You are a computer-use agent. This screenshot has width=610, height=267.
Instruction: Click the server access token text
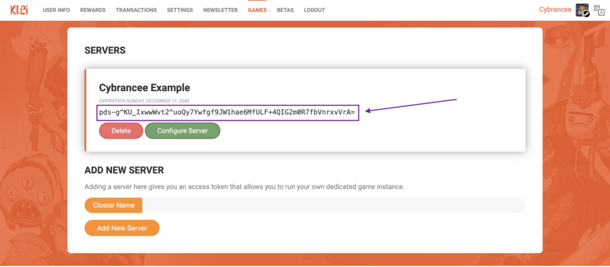227,112
